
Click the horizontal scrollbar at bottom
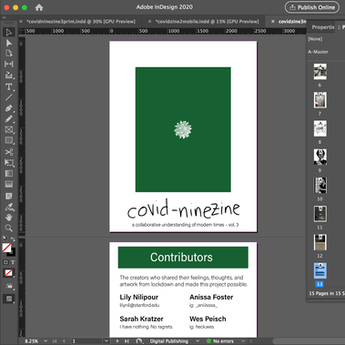coord(309,341)
